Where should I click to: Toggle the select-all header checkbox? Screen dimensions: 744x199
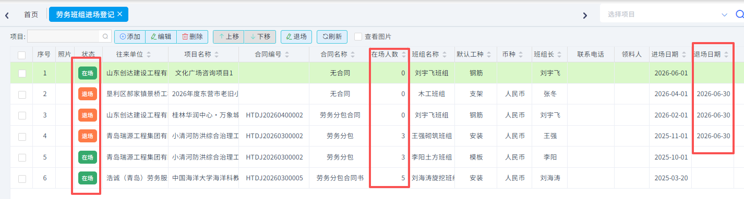click(x=22, y=55)
